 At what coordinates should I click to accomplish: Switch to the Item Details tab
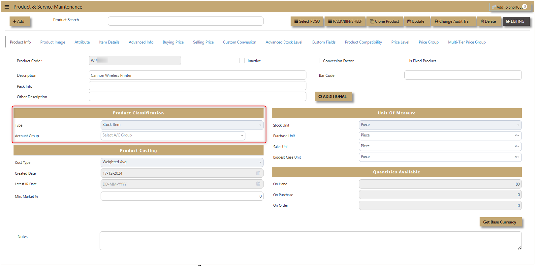coord(109,42)
